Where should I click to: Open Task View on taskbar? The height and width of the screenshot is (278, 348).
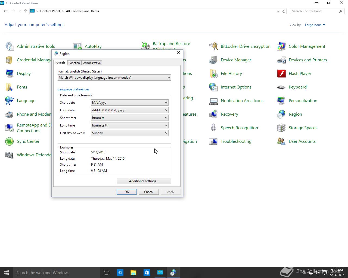[x=107, y=273]
